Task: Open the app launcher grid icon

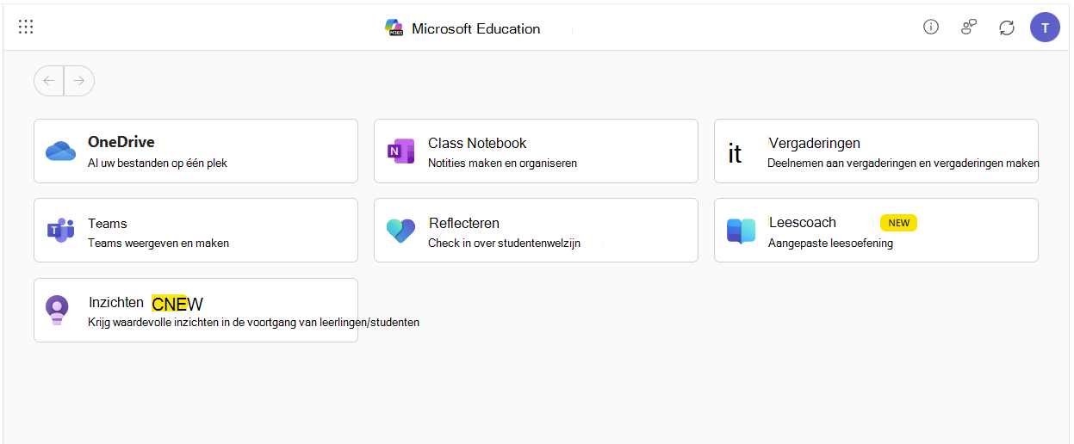Action: click(26, 27)
